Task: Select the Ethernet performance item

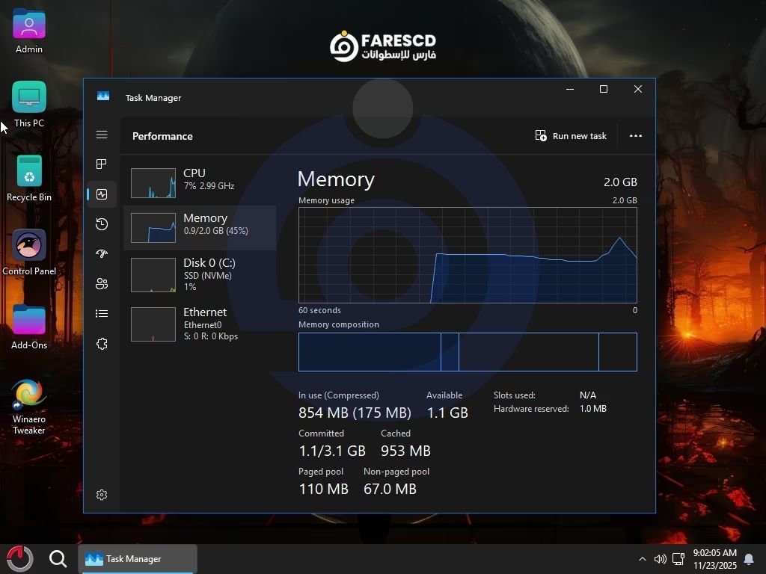Action: click(200, 324)
